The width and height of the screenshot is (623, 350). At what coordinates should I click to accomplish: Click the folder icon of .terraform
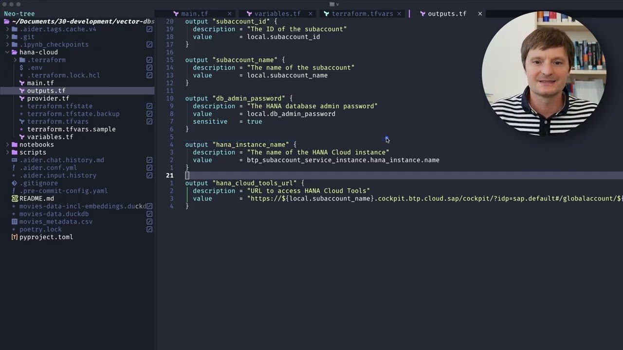22,60
